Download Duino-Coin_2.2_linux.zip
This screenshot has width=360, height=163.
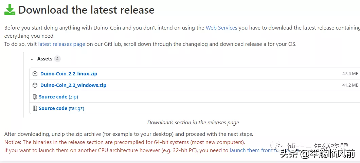pyautogui.click(x=69, y=74)
